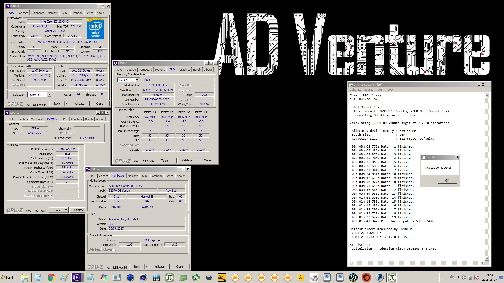
Task: Switch to Bench tab in top CPU-Z window
Action: [89, 13]
